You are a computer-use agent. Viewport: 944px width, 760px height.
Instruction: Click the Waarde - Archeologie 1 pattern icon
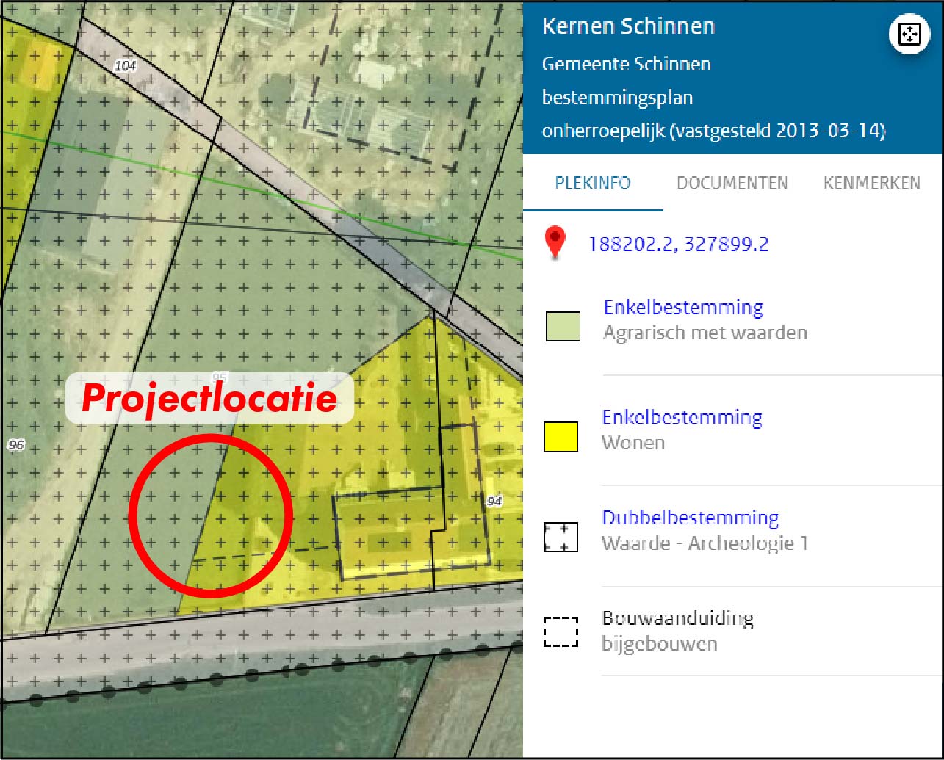click(x=561, y=537)
